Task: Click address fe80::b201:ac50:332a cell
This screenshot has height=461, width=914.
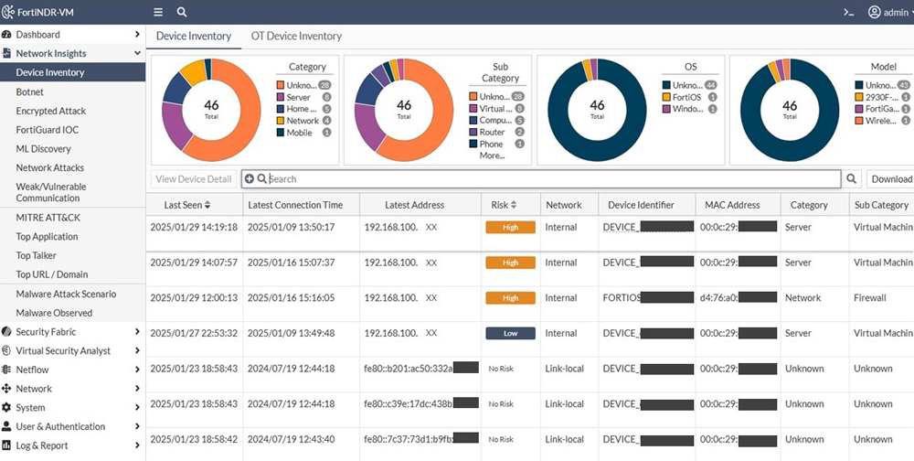Action: 420,369
